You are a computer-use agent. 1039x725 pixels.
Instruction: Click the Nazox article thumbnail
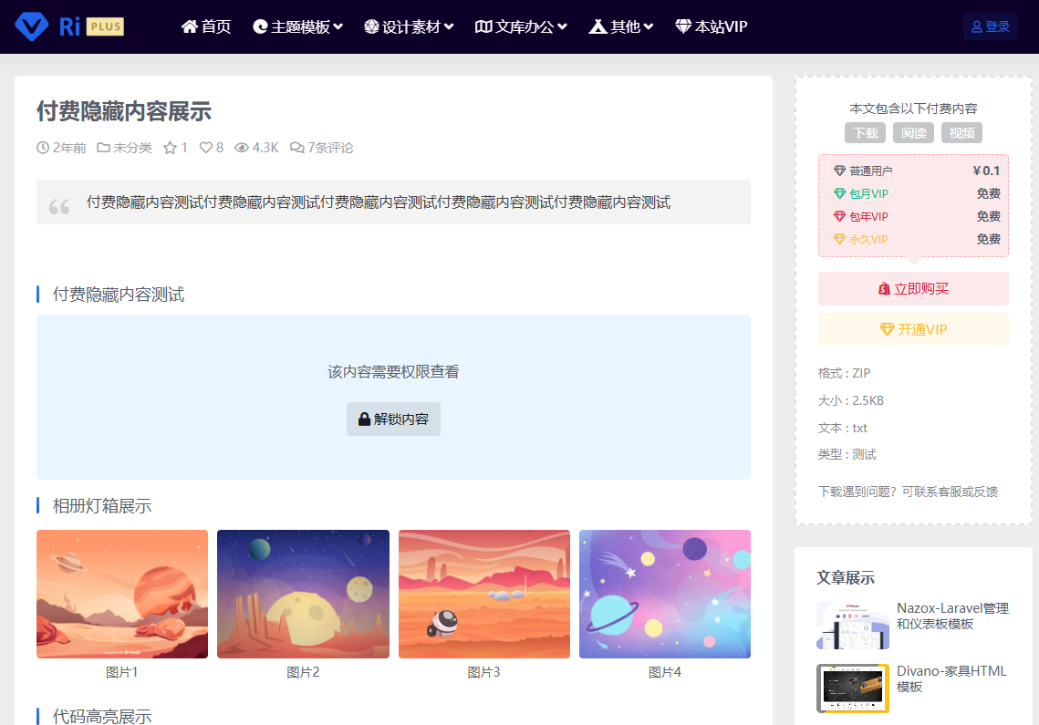coord(853,625)
